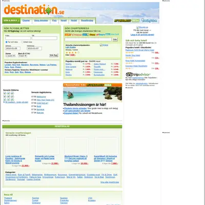The image size is (205, 205).
Task: Open the Radisson SAS Royal Viking Hotel link
Action: pos(140,50)
